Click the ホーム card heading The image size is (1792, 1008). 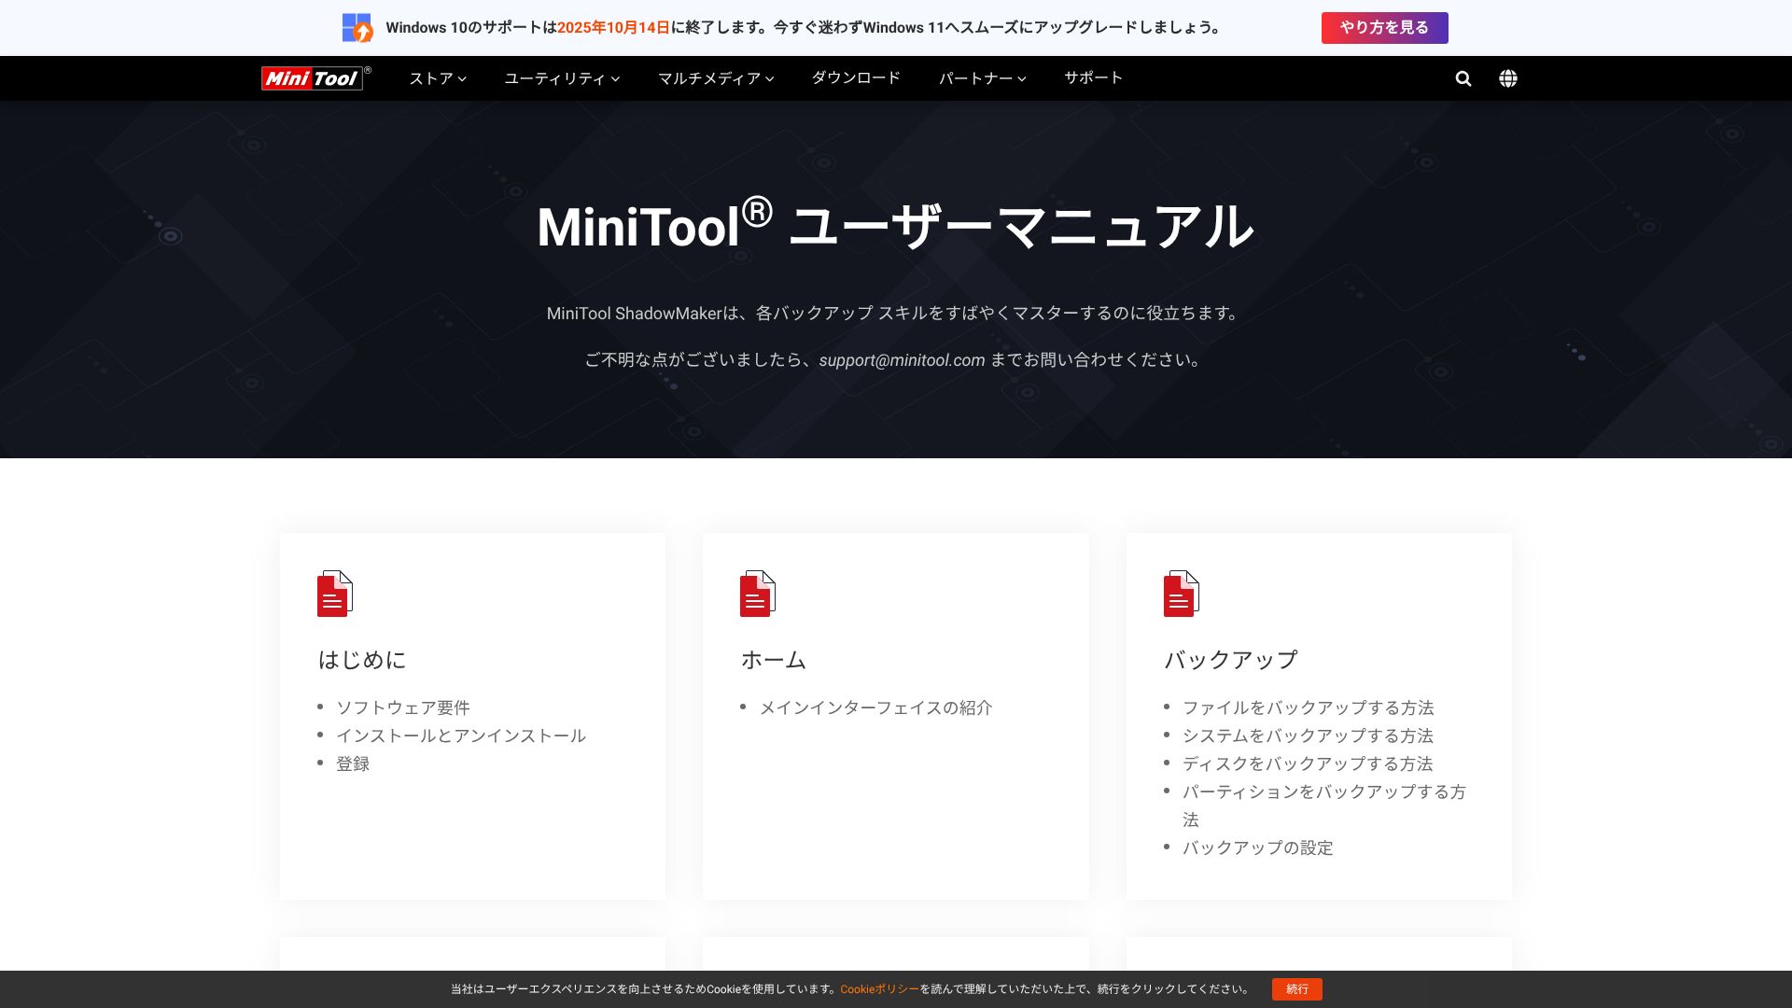[774, 660]
